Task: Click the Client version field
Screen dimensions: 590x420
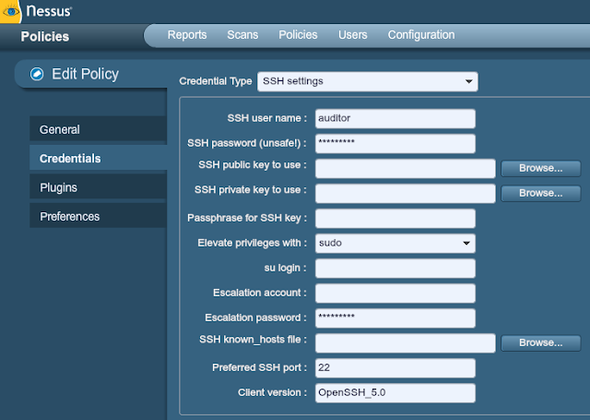Action: (395, 393)
